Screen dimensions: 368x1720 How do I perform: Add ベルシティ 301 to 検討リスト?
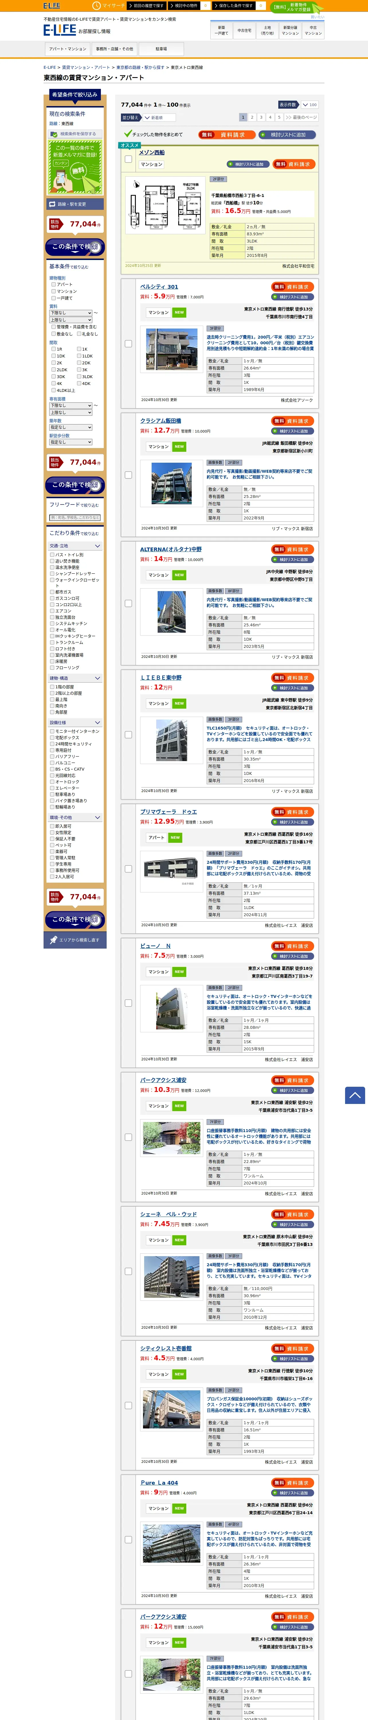[293, 297]
